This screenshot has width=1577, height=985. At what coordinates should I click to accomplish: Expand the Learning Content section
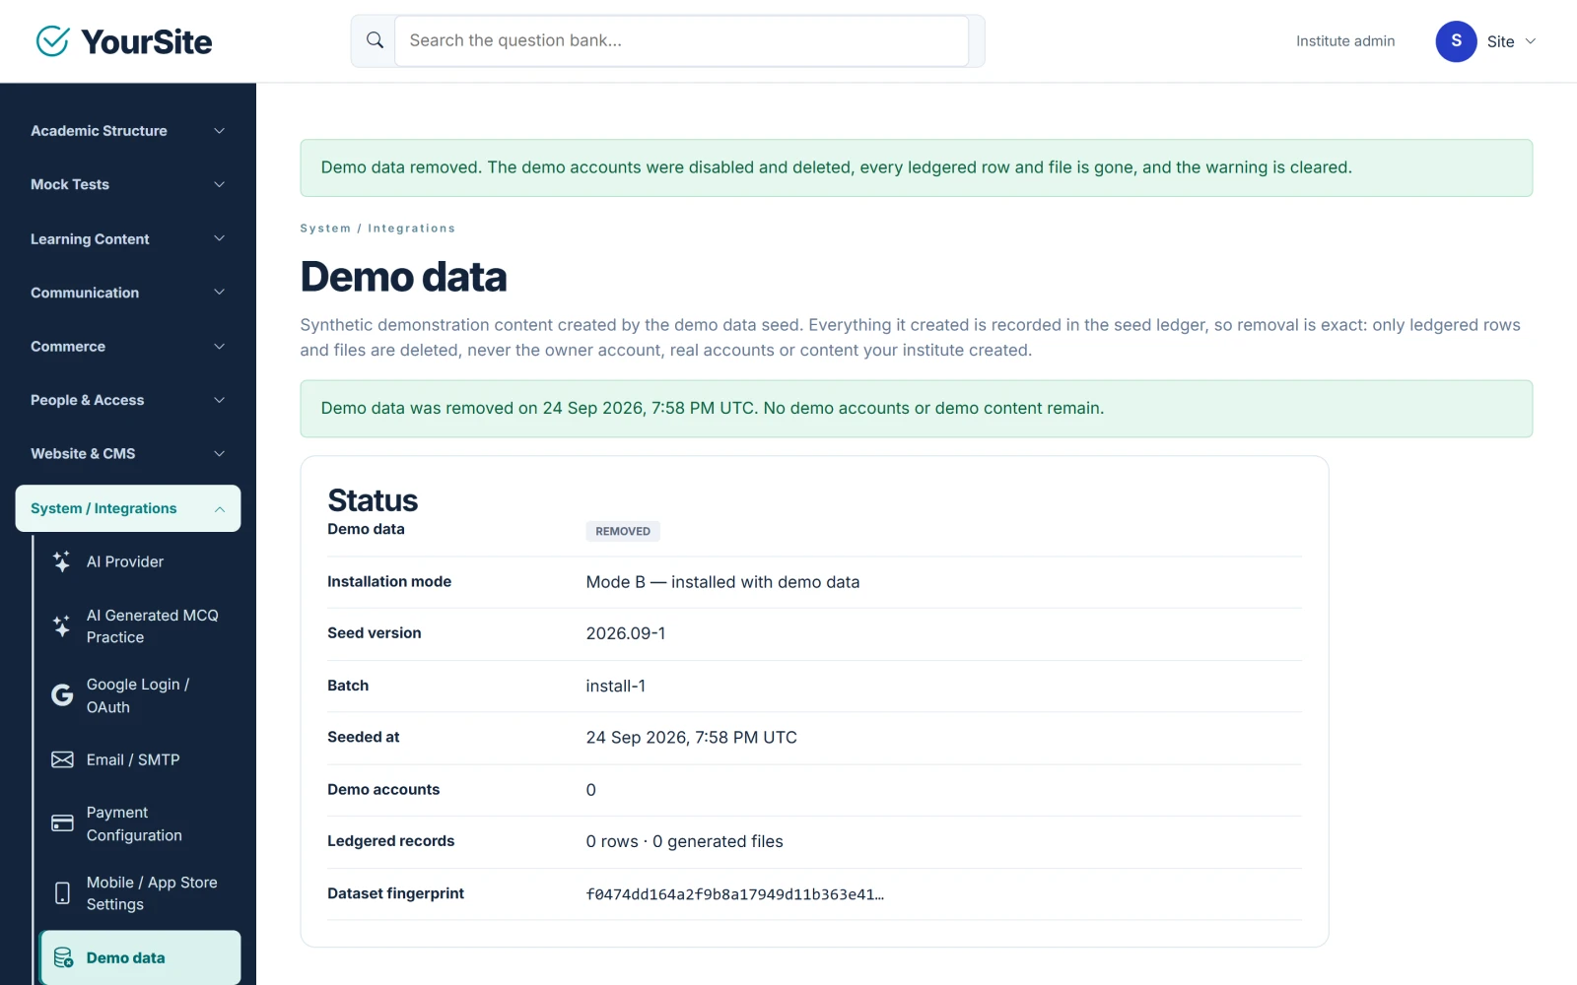click(x=128, y=238)
